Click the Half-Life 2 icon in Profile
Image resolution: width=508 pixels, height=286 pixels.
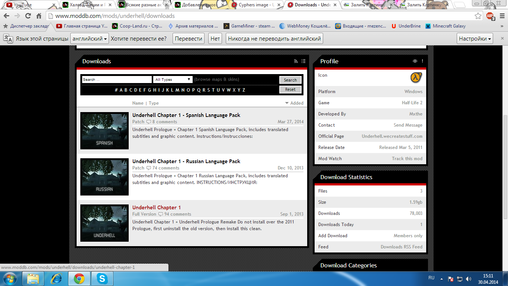(416, 77)
